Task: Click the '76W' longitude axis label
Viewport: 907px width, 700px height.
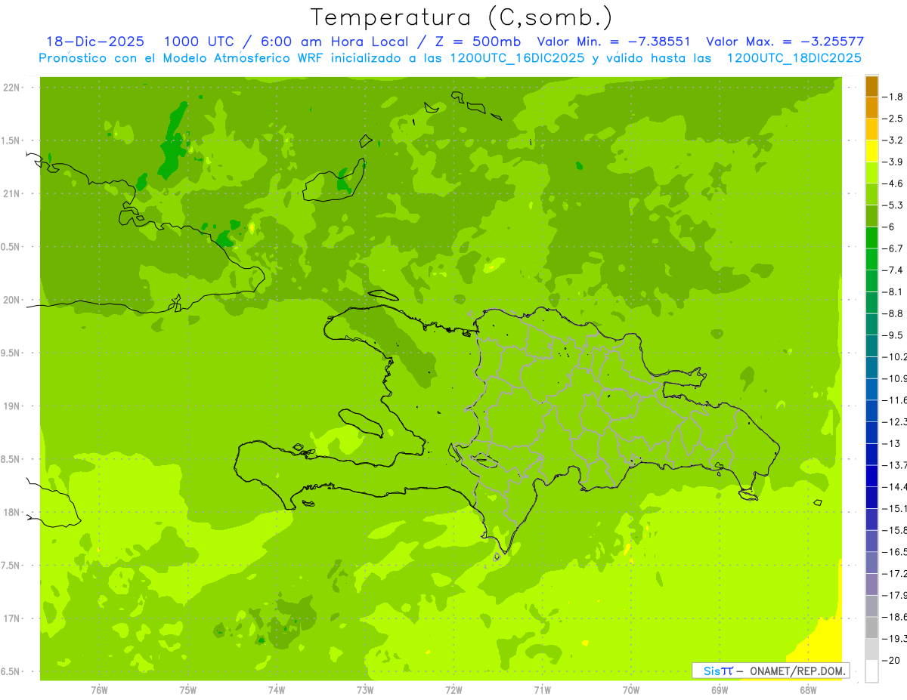Action: pyautogui.click(x=99, y=689)
